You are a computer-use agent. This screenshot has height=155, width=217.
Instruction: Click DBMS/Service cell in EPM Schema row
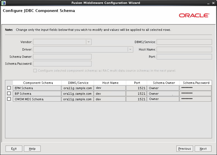click(x=78, y=88)
